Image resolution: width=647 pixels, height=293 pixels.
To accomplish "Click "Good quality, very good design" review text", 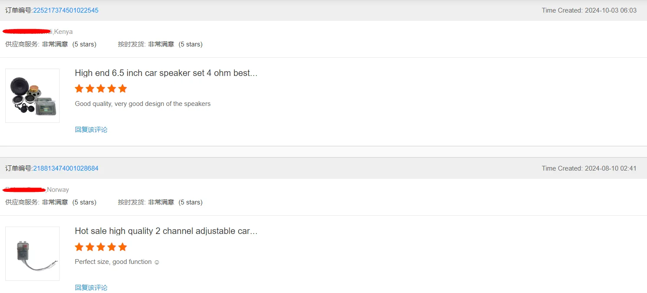I will [x=143, y=104].
